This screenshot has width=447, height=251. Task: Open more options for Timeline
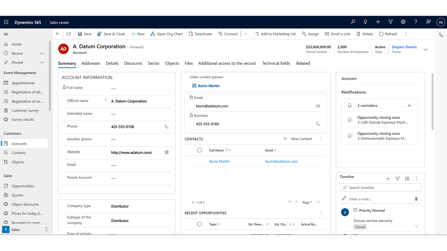point(416,178)
